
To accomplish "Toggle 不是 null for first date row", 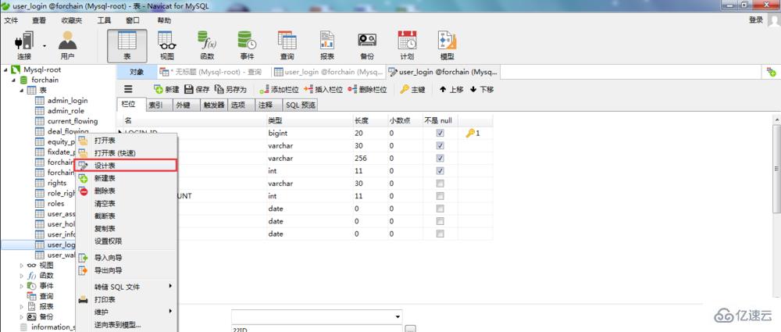I will pos(440,209).
